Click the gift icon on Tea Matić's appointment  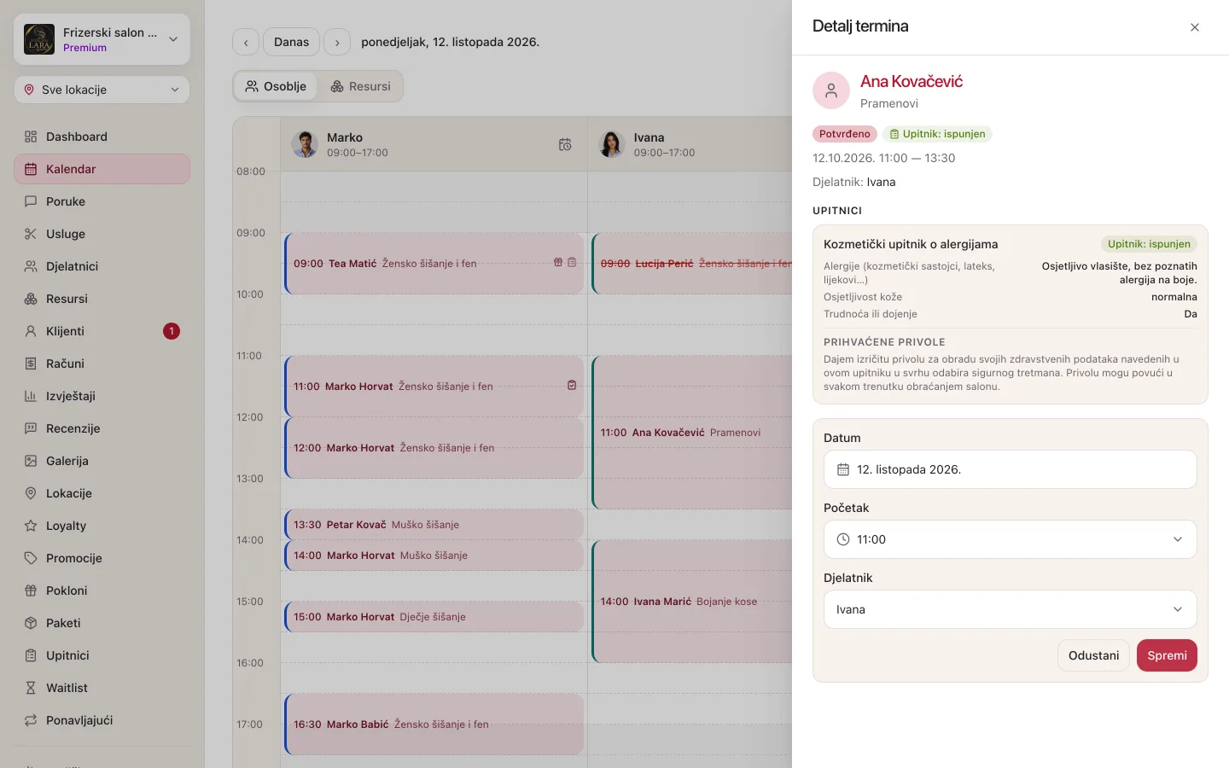[x=558, y=263]
